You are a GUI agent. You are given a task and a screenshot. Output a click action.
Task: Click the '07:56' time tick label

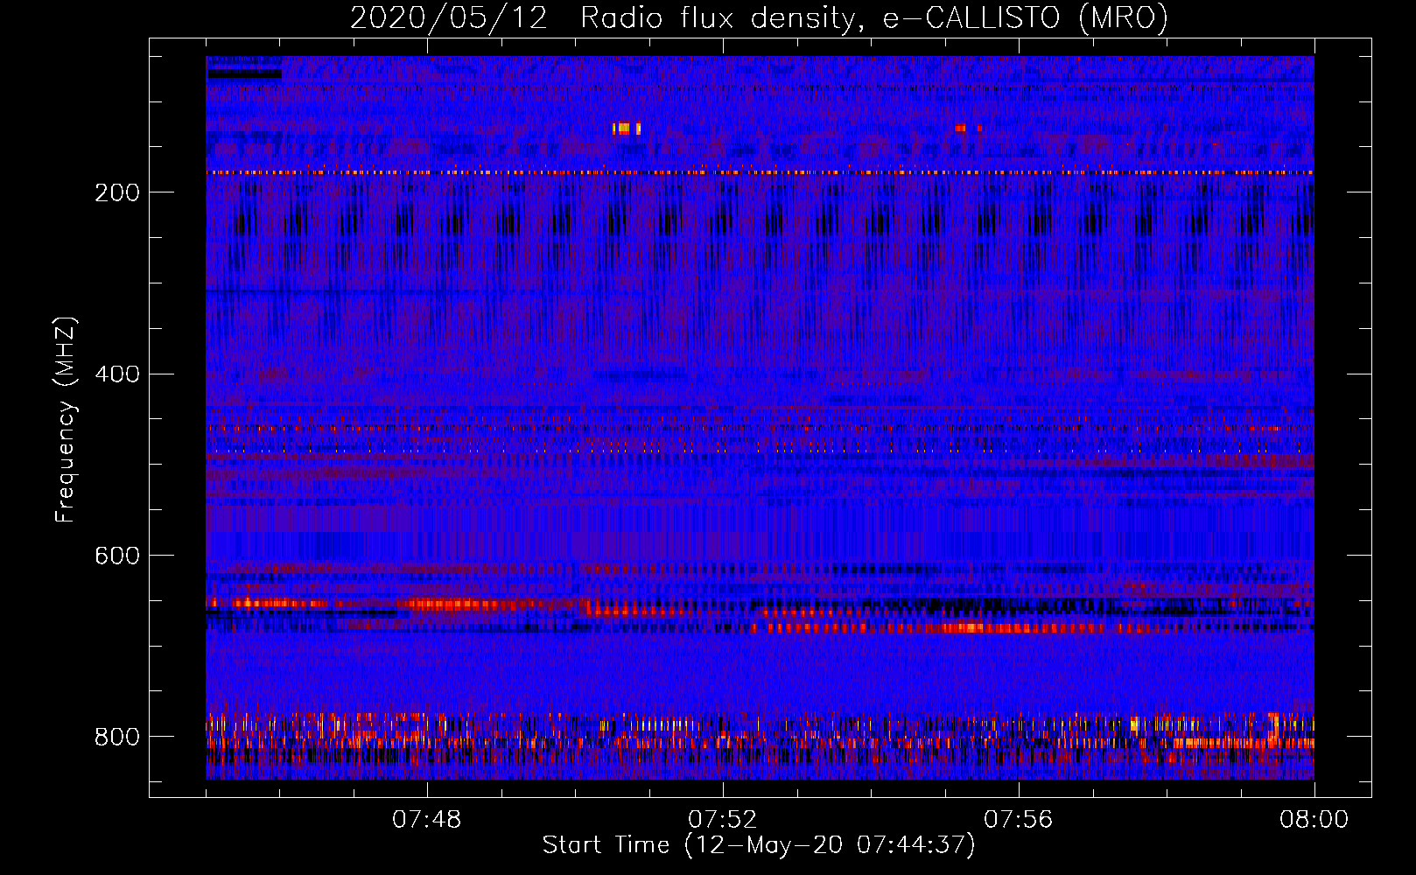(1019, 820)
